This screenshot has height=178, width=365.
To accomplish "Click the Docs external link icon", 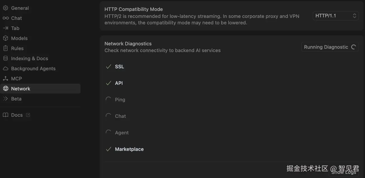I will (x=28, y=115).
